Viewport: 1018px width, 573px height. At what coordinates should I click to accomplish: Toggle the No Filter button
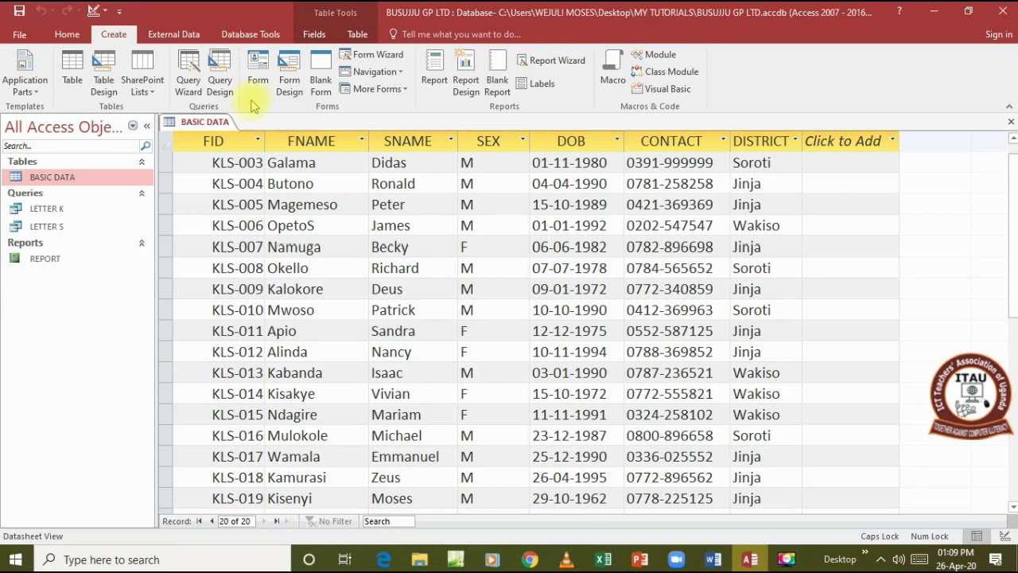(329, 521)
